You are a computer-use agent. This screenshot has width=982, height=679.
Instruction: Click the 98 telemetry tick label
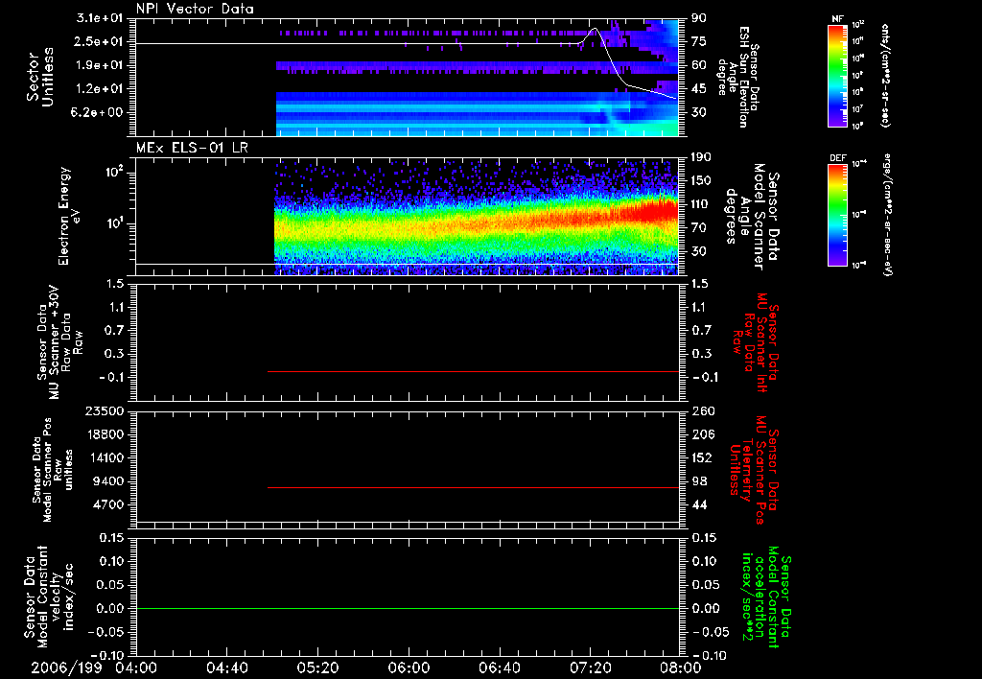[699, 481]
